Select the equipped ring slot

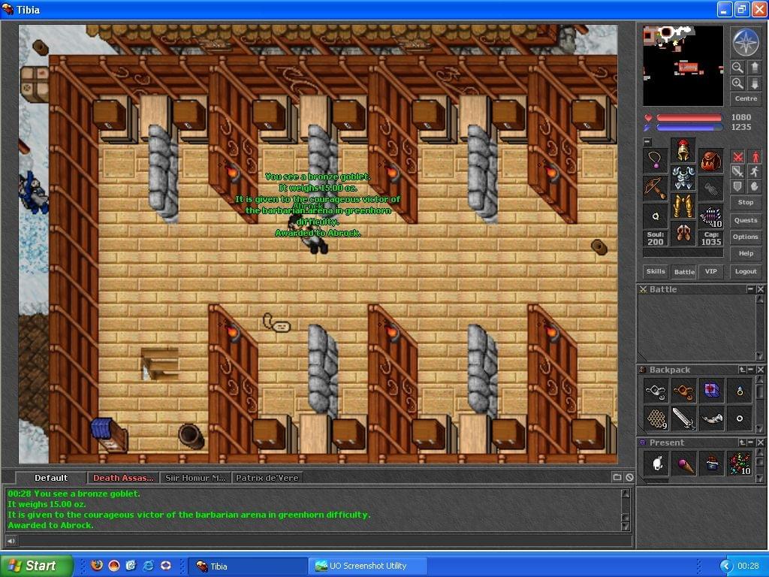click(655, 216)
